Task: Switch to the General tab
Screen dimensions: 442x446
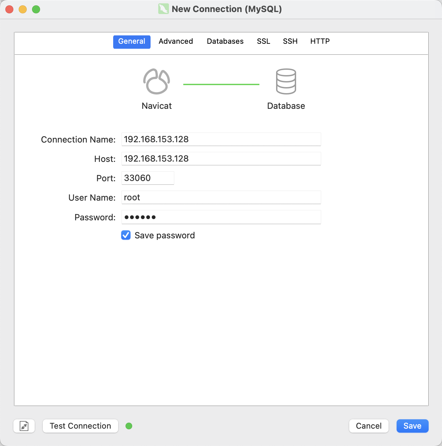Action: [132, 42]
